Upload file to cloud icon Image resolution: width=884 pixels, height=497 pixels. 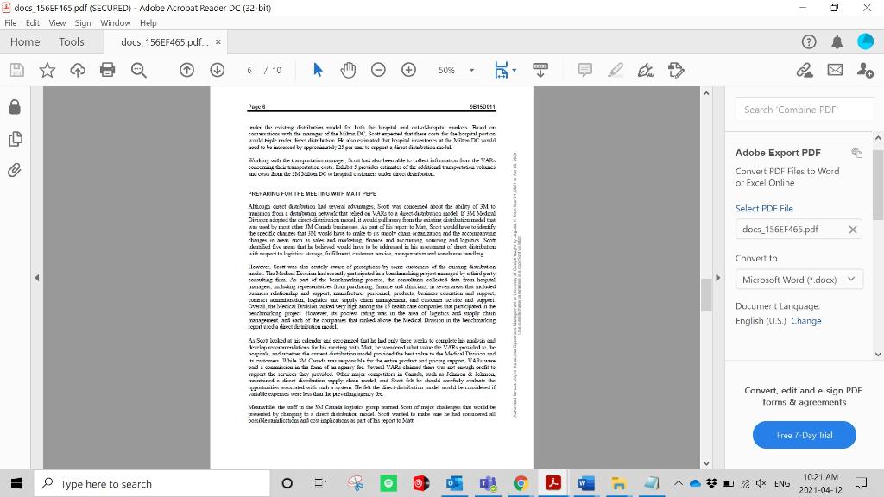78,70
